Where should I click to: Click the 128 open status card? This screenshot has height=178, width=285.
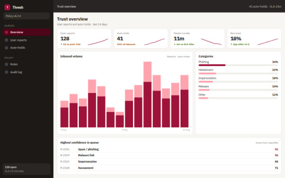27,169
